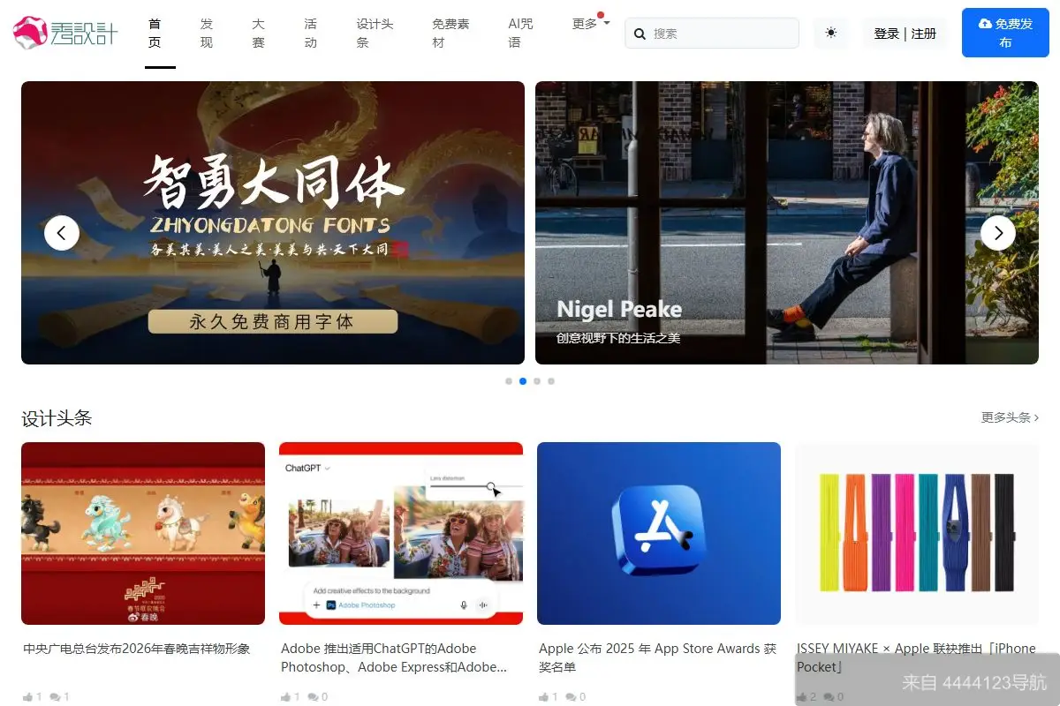Open comments via the comment icon under the Adobe article
1060x706 pixels.
311,696
